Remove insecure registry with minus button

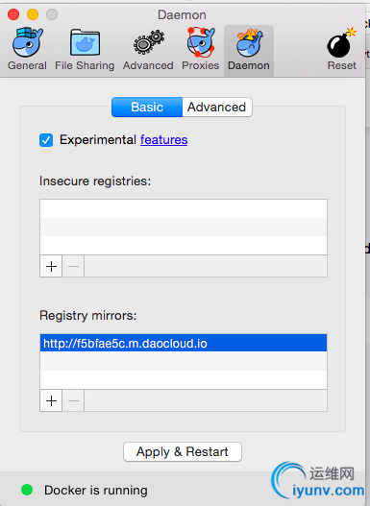(73, 266)
